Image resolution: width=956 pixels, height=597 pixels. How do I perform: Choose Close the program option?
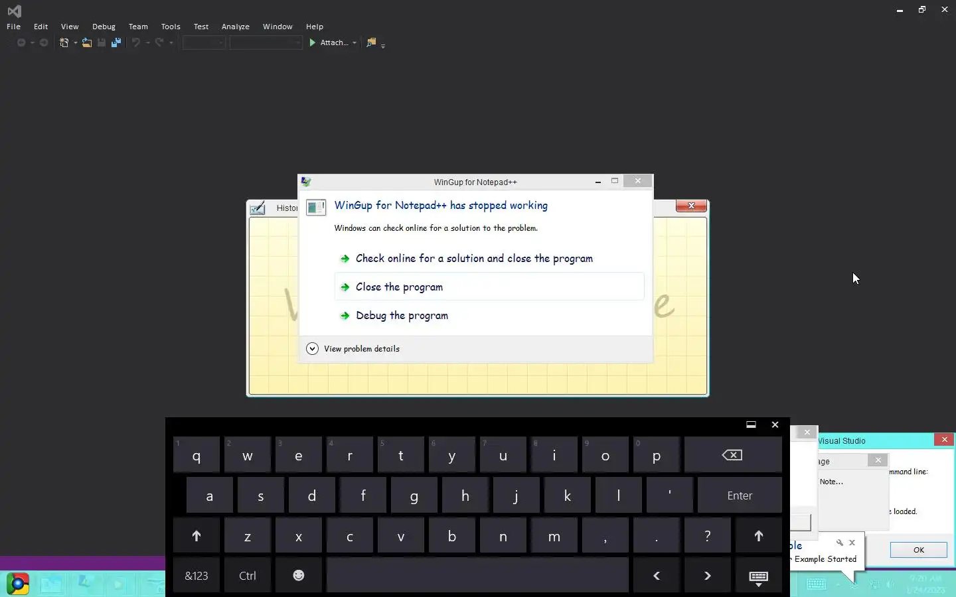point(489,287)
